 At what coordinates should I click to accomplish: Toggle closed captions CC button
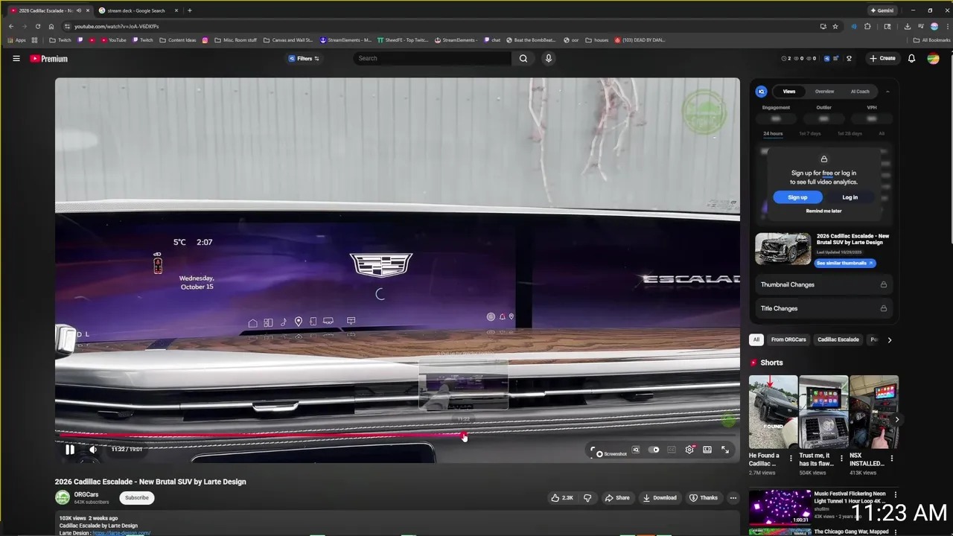click(x=672, y=450)
